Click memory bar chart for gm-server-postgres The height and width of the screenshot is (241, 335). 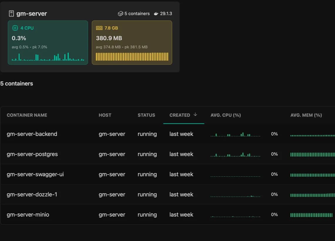click(313, 155)
